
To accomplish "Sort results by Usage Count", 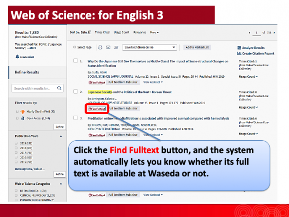I will (x=121, y=32).
